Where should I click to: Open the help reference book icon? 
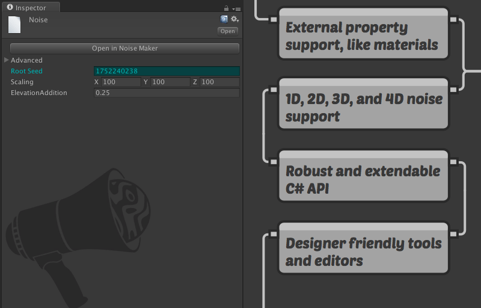tap(224, 19)
